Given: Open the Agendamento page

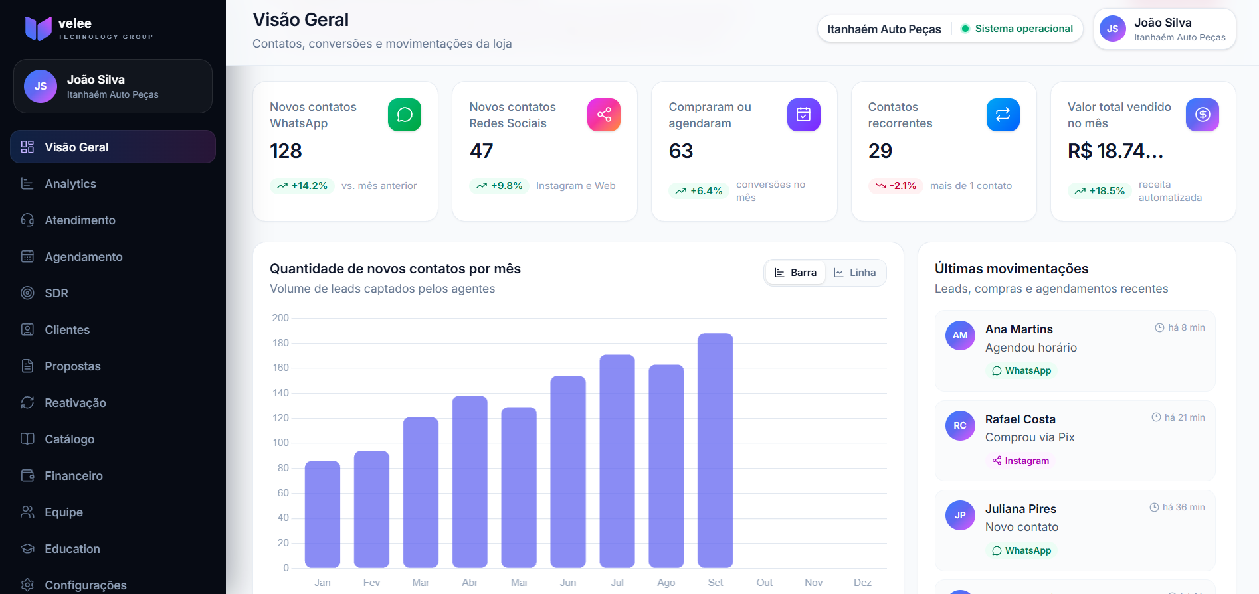Looking at the screenshot, I should coord(113,257).
